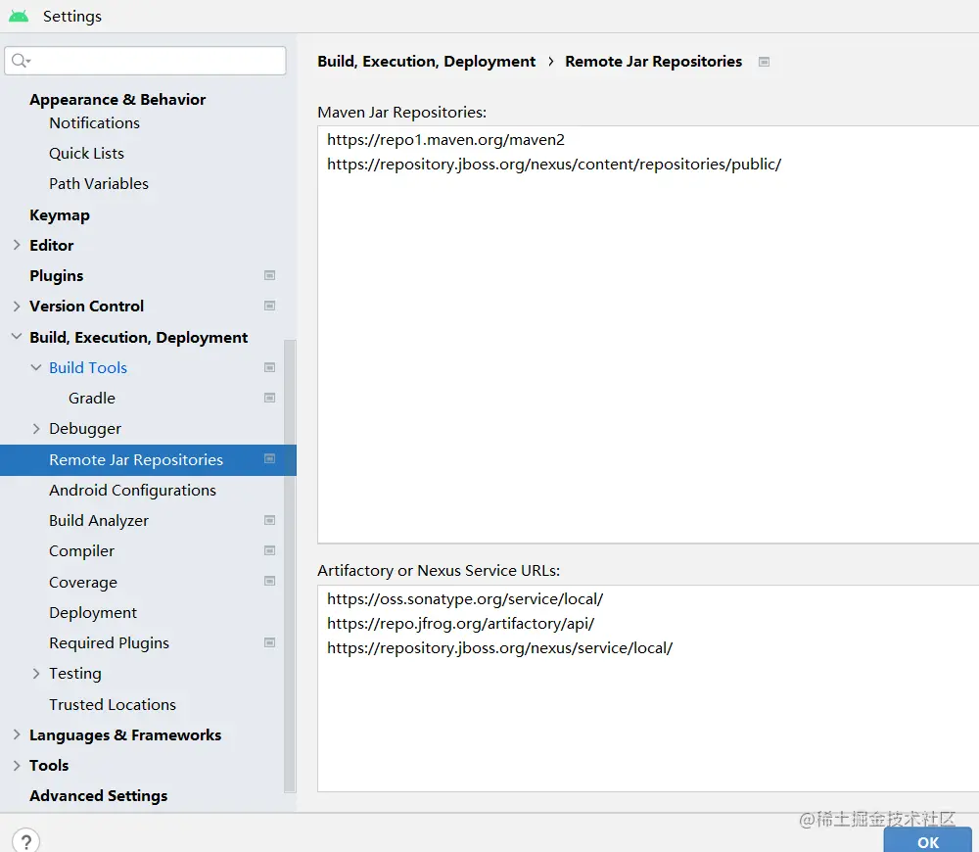Screen dimensions: 979x852
Task: Click project-level icon next to Build Tools
Action: [x=270, y=367]
